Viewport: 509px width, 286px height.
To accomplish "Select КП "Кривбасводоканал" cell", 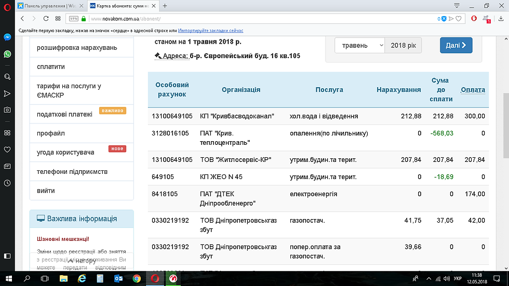I will pos(237,116).
